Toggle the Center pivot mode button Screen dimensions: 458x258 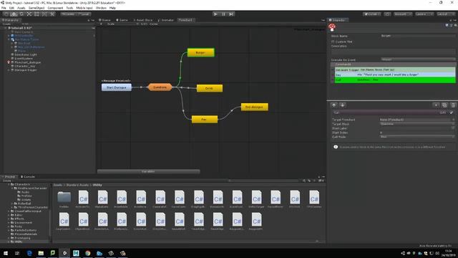click(x=69, y=14)
